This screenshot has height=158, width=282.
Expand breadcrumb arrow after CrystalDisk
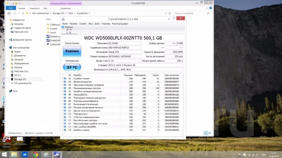(89, 13)
